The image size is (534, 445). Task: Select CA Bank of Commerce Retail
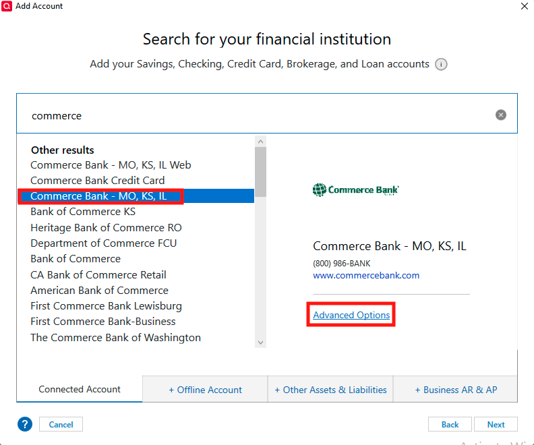click(98, 275)
